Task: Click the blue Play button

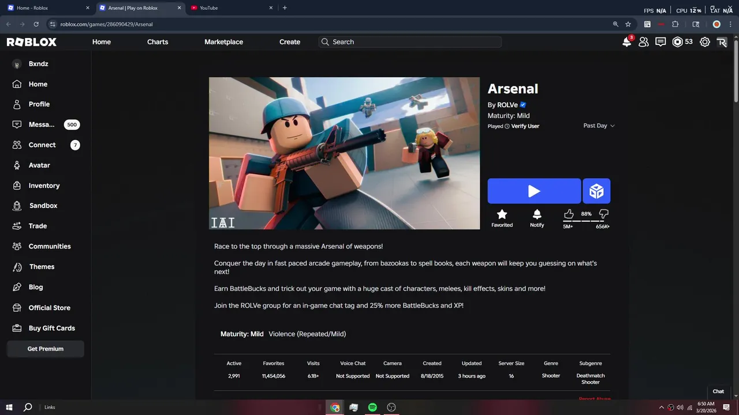Action: click(534, 191)
